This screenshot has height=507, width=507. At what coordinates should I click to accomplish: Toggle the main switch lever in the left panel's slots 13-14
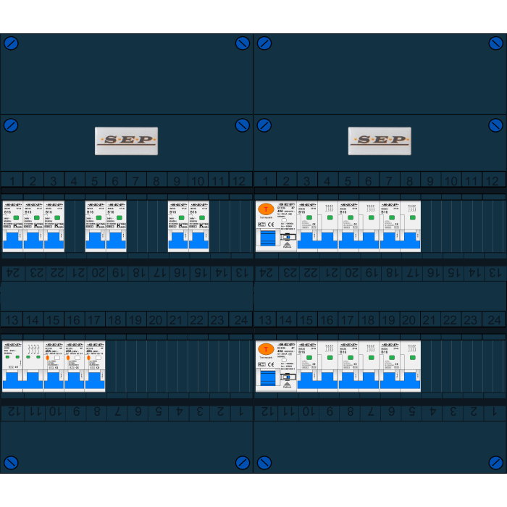point(23,380)
